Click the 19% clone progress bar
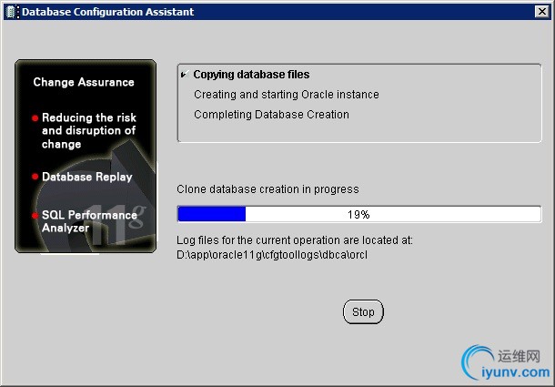 coord(358,214)
